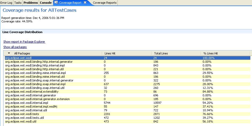Switch to the Problems tab
Image resolution: width=252 pixels, height=126 pixels.
click(30, 3)
